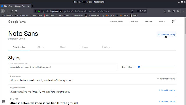Open About in top site navigation
186x105 pixels.
point(162,22)
